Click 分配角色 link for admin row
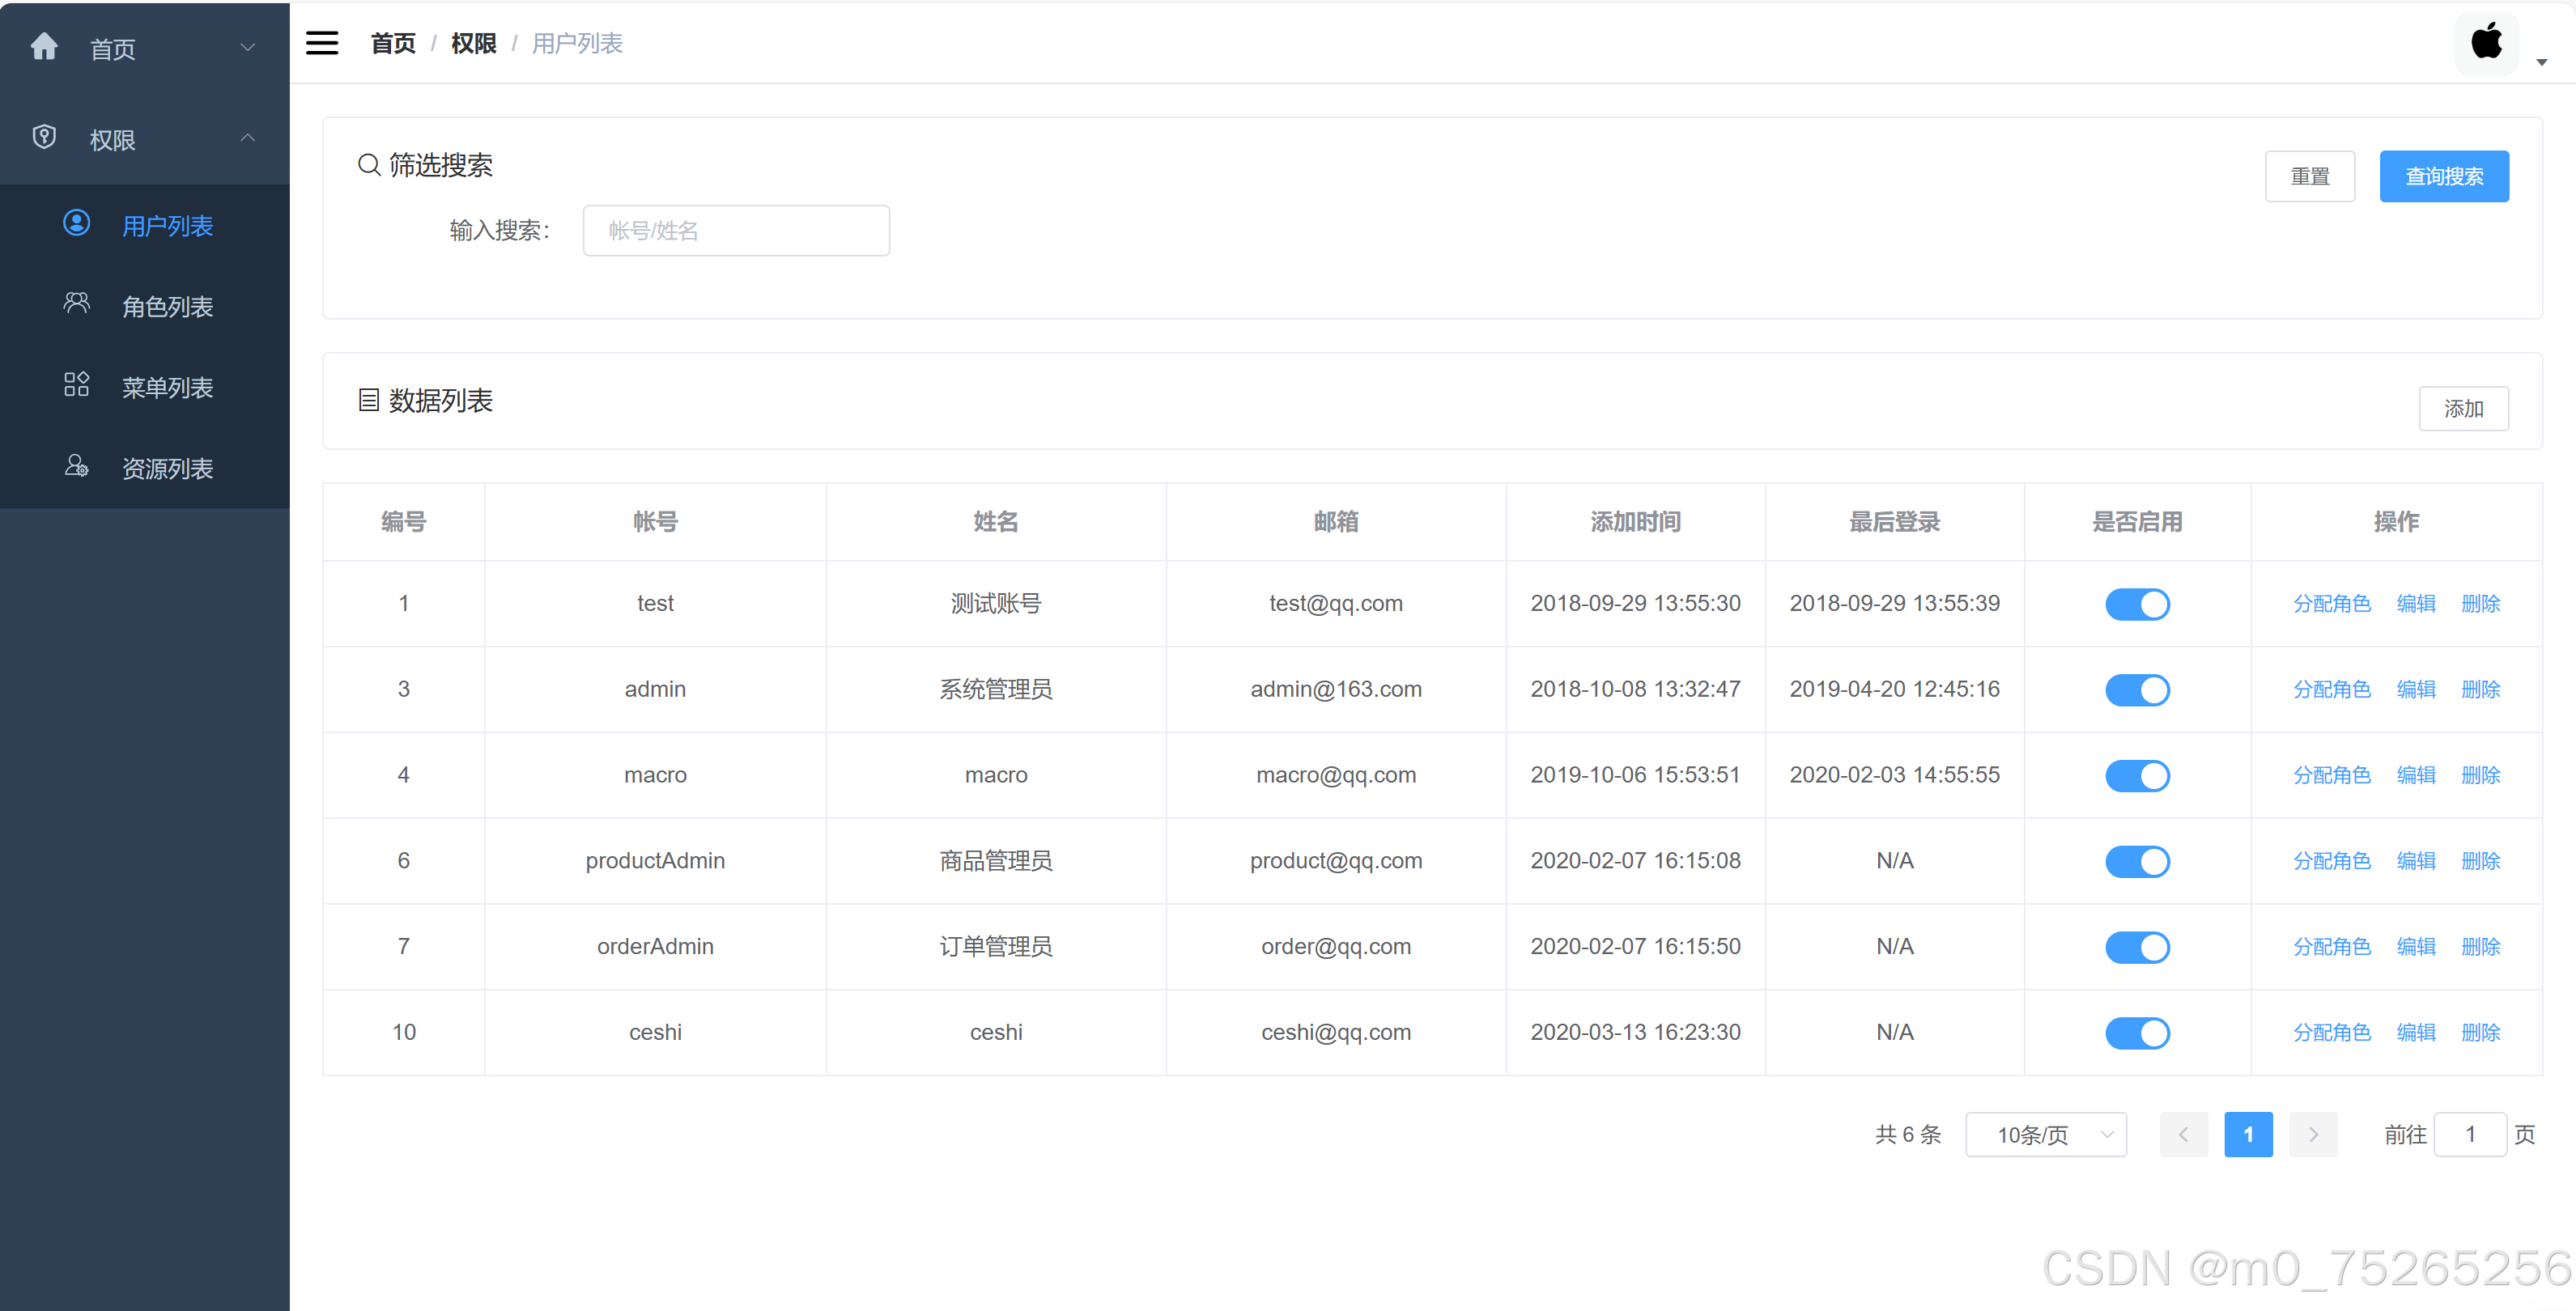Image resolution: width=2576 pixels, height=1311 pixels. pos(2331,689)
